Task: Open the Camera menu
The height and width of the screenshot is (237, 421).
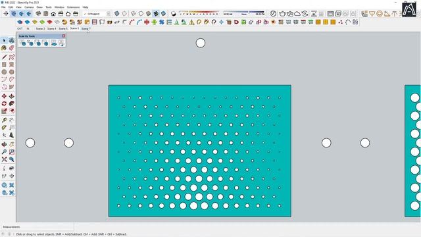Action: (x=29, y=7)
